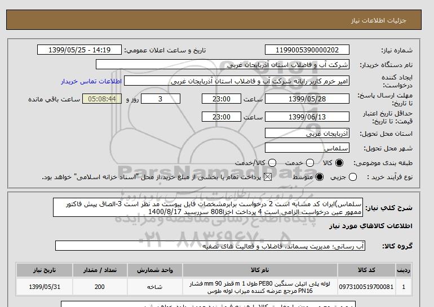Click the remaining time countdown 05:08:44
The width and height of the screenshot is (434, 307).
click(x=102, y=99)
